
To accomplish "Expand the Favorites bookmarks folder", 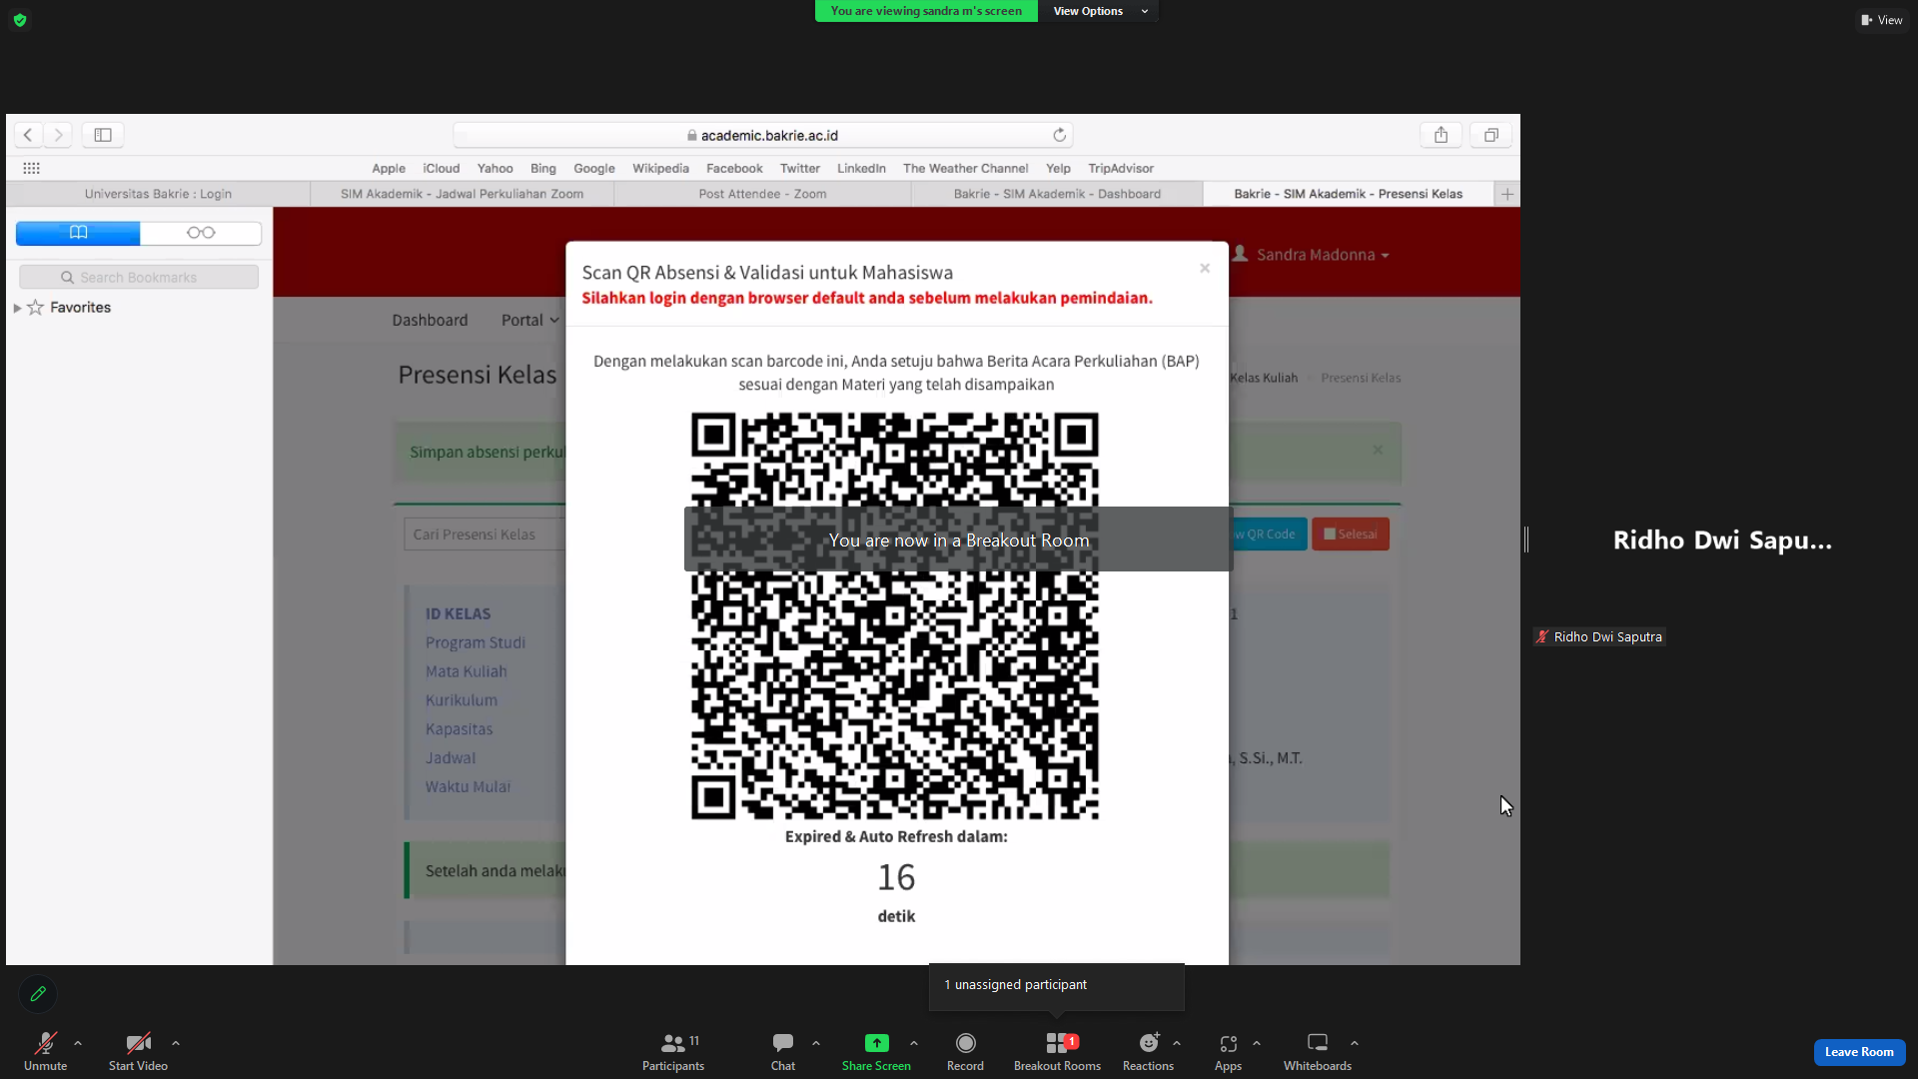I will coord(17,308).
